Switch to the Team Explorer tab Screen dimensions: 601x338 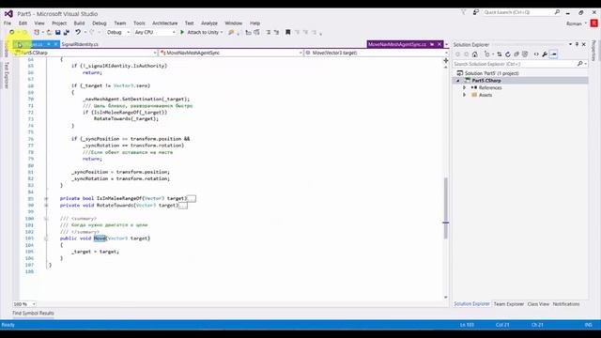point(509,304)
